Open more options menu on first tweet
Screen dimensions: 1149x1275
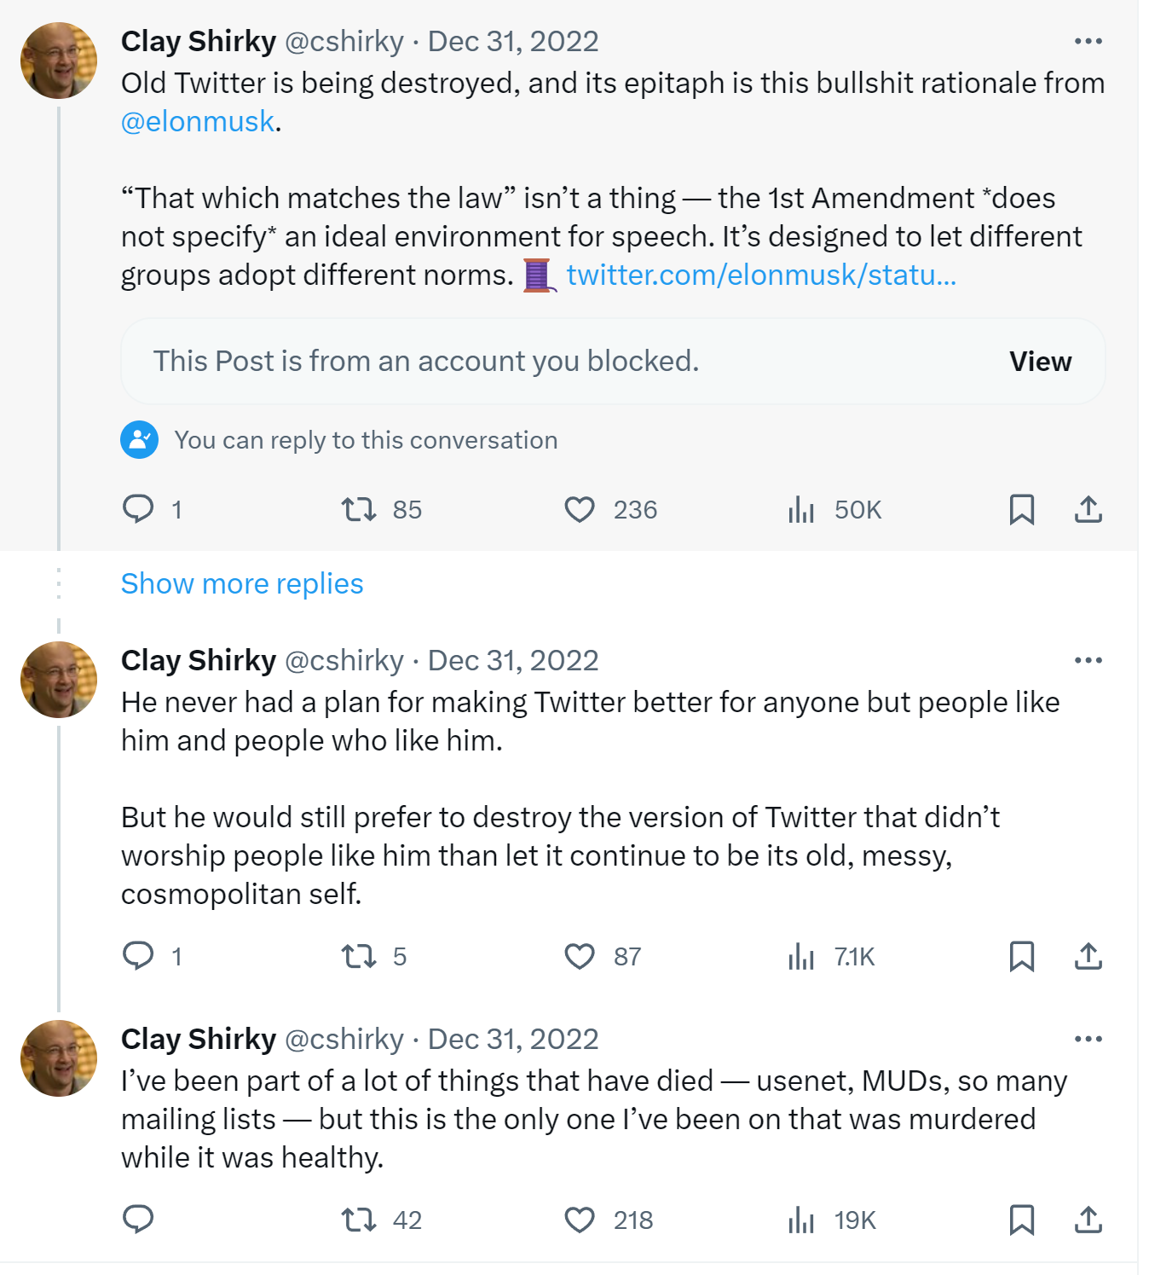point(1088,41)
